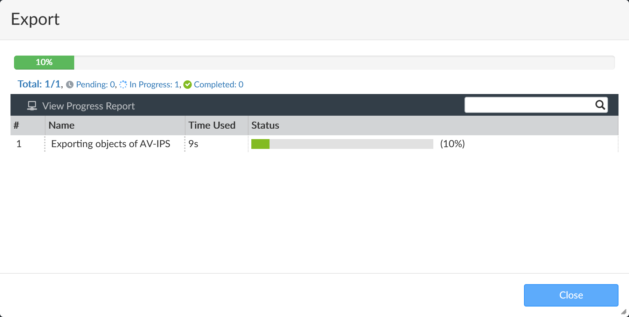629x317 pixels.
Task: Click the Total: 1/1 link
Action: click(39, 84)
